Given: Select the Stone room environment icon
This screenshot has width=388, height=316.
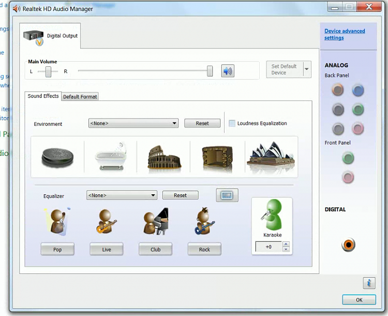Looking at the screenshot, I should point(217,158).
